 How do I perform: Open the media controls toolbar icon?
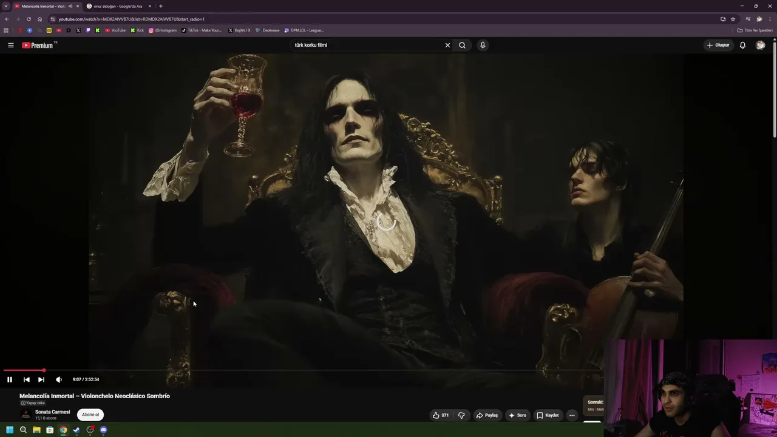click(x=748, y=19)
